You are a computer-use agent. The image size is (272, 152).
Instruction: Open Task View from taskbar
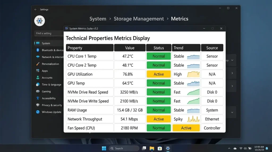click(x=144, y=148)
